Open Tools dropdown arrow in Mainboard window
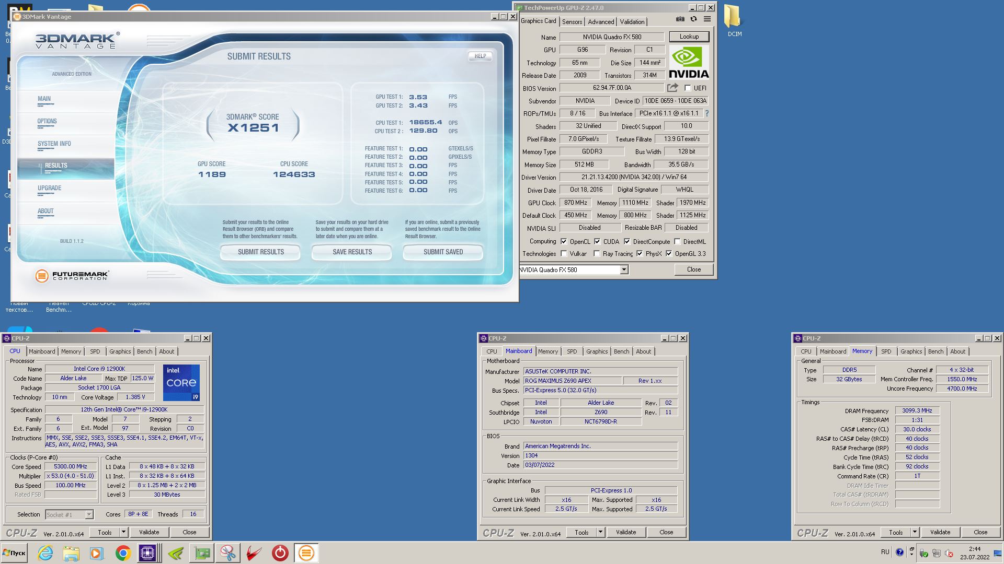This screenshot has height=564, width=1004. click(601, 532)
